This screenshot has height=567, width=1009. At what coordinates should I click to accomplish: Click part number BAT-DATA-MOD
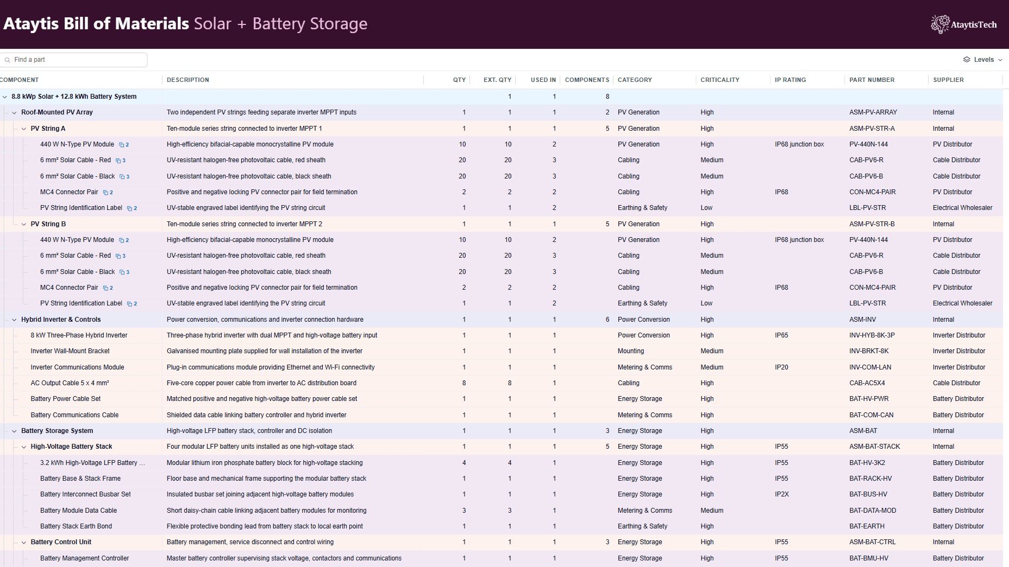pos(873,511)
